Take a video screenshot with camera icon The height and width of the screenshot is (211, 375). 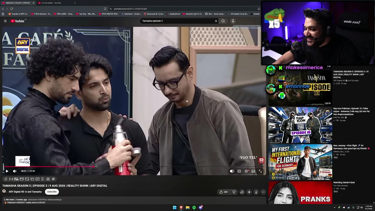pyautogui.click(x=48, y=179)
